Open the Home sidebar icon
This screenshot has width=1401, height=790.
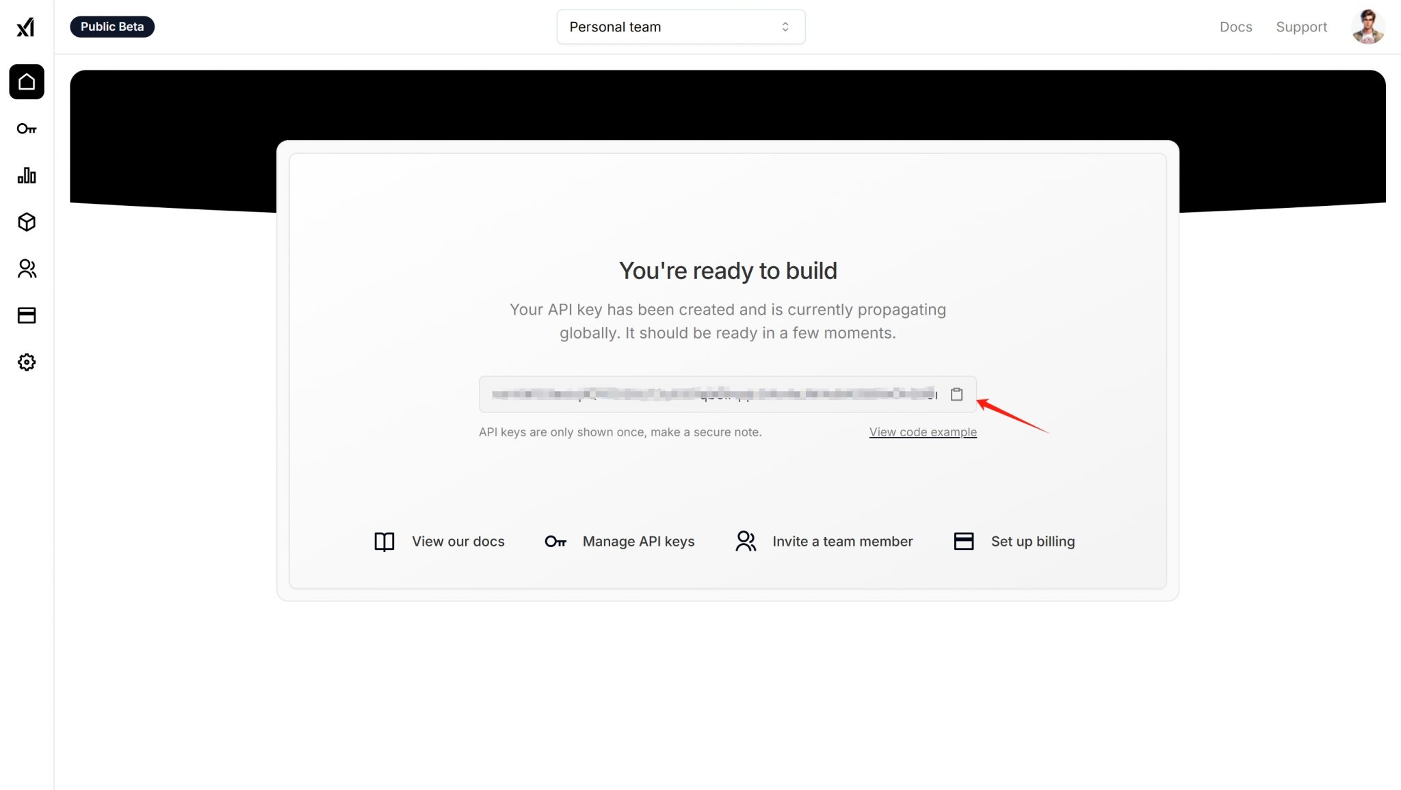tap(27, 82)
